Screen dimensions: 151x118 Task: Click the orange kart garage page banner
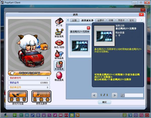(x=29, y=73)
